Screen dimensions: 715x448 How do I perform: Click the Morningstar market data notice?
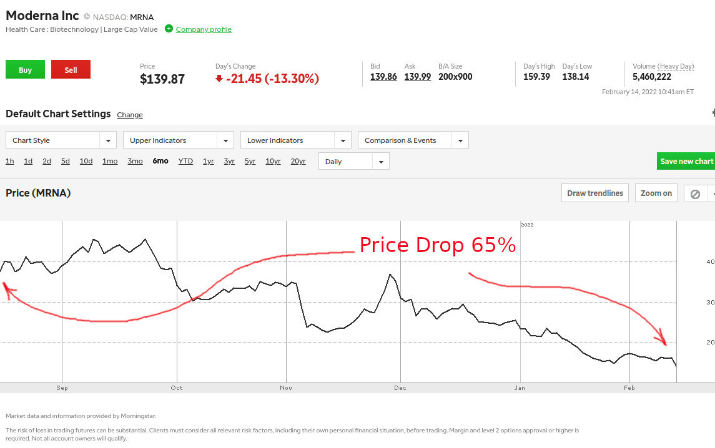[x=81, y=416]
